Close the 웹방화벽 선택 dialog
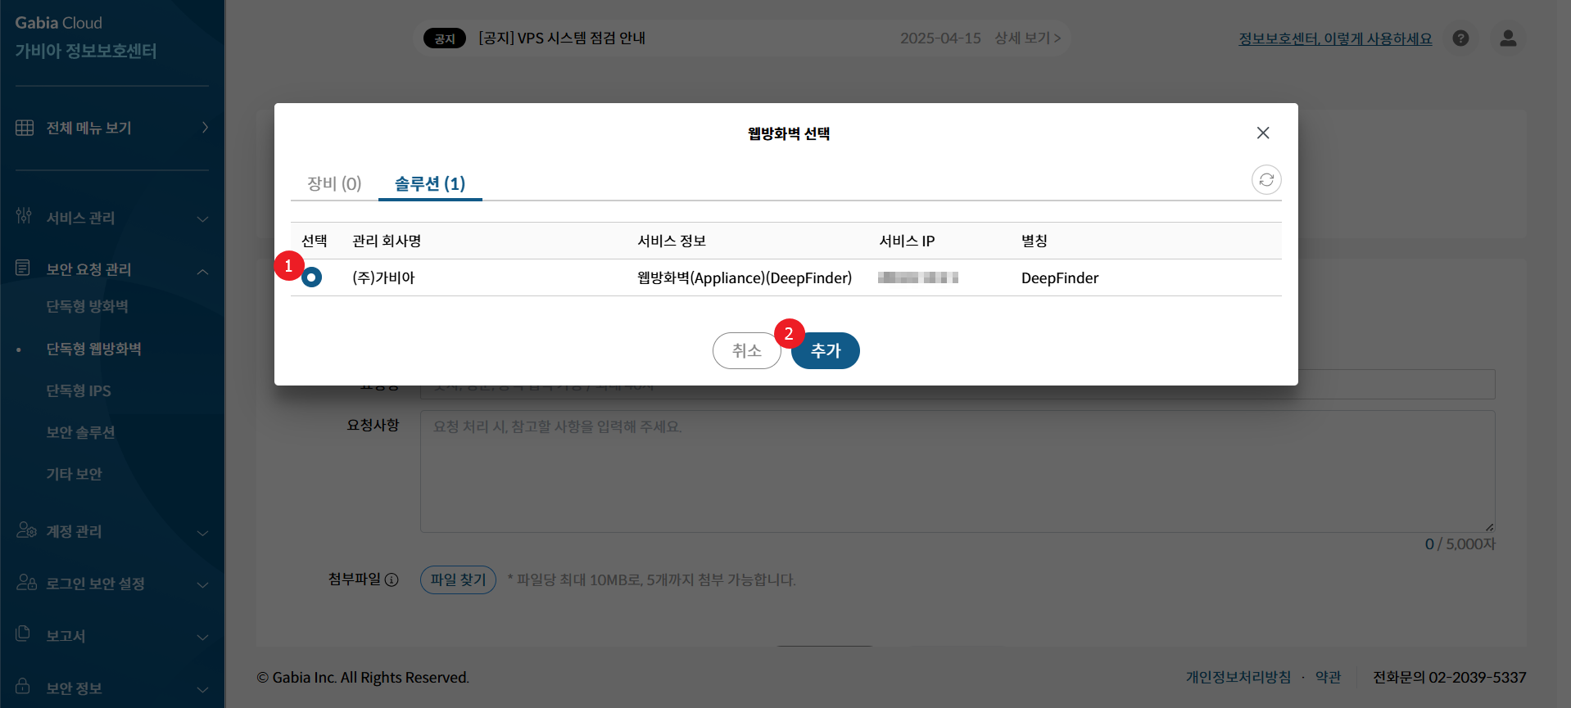The width and height of the screenshot is (1571, 708). pyautogui.click(x=1262, y=133)
